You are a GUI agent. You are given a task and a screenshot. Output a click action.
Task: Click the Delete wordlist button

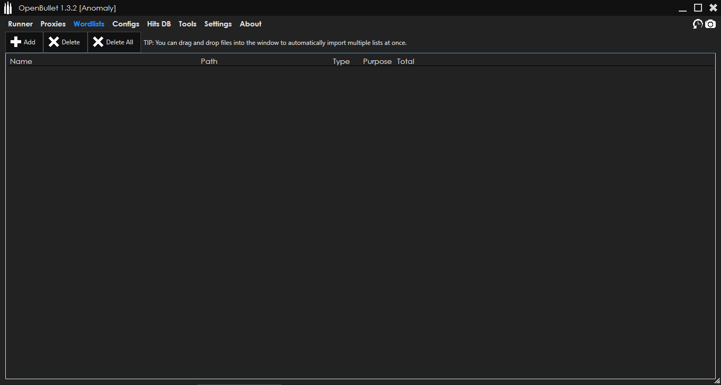[65, 42]
